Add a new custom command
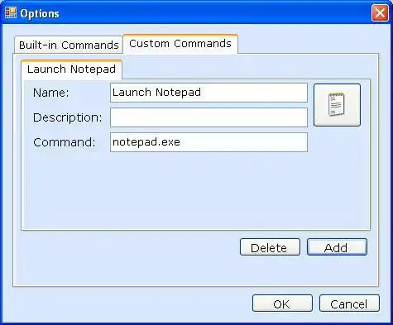 (x=337, y=247)
